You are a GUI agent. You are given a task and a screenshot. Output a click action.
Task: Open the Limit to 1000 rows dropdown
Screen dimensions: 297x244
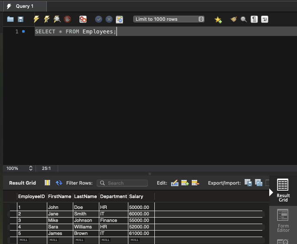[x=168, y=19]
